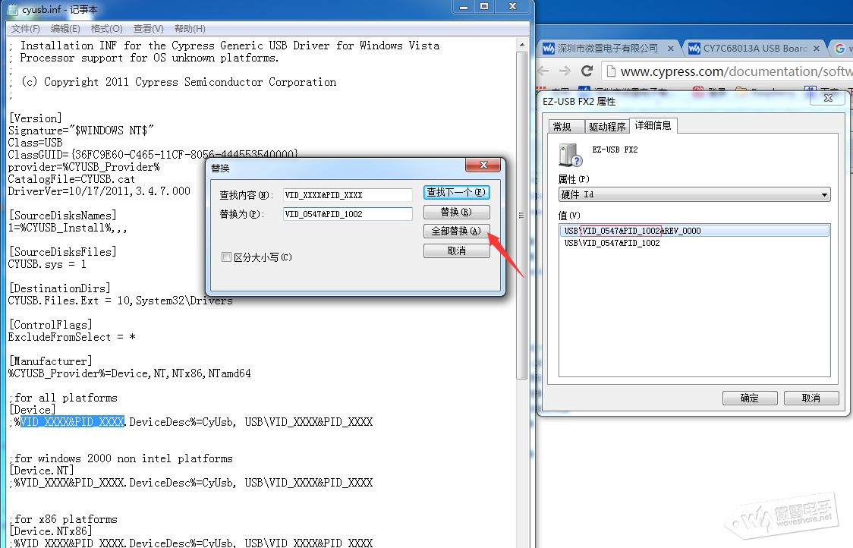Click the [Manufacturer] section header
The width and height of the screenshot is (853, 548).
coord(51,361)
